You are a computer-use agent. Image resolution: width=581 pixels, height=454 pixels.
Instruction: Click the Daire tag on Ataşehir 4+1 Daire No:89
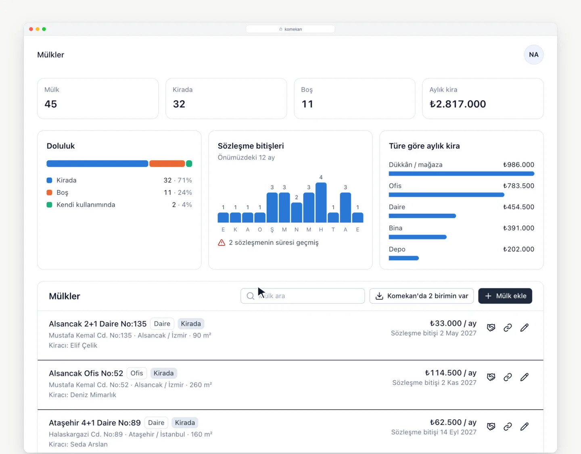pyautogui.click(x=156, y=423)
